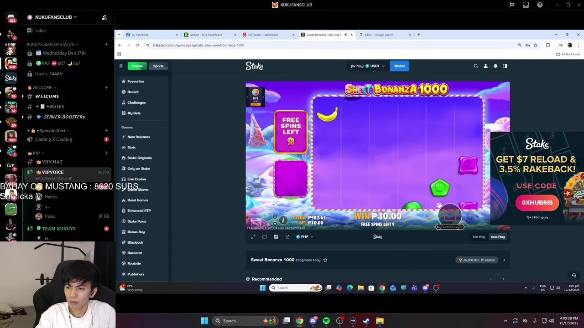This screenshot has height=328, width=584.
Task: Zoom indicator icon in Chrome address bar
Action: pyautogui.click(x=520, y=45)
